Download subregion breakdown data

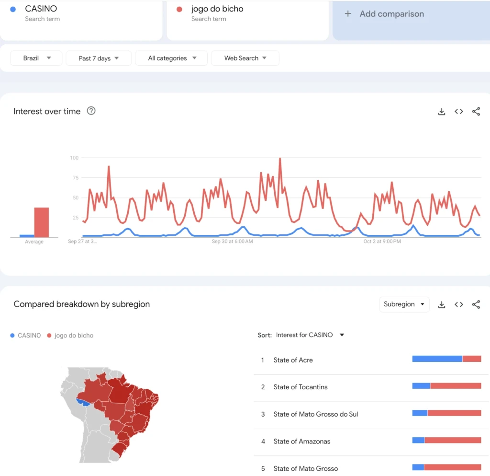click(442, 304)
